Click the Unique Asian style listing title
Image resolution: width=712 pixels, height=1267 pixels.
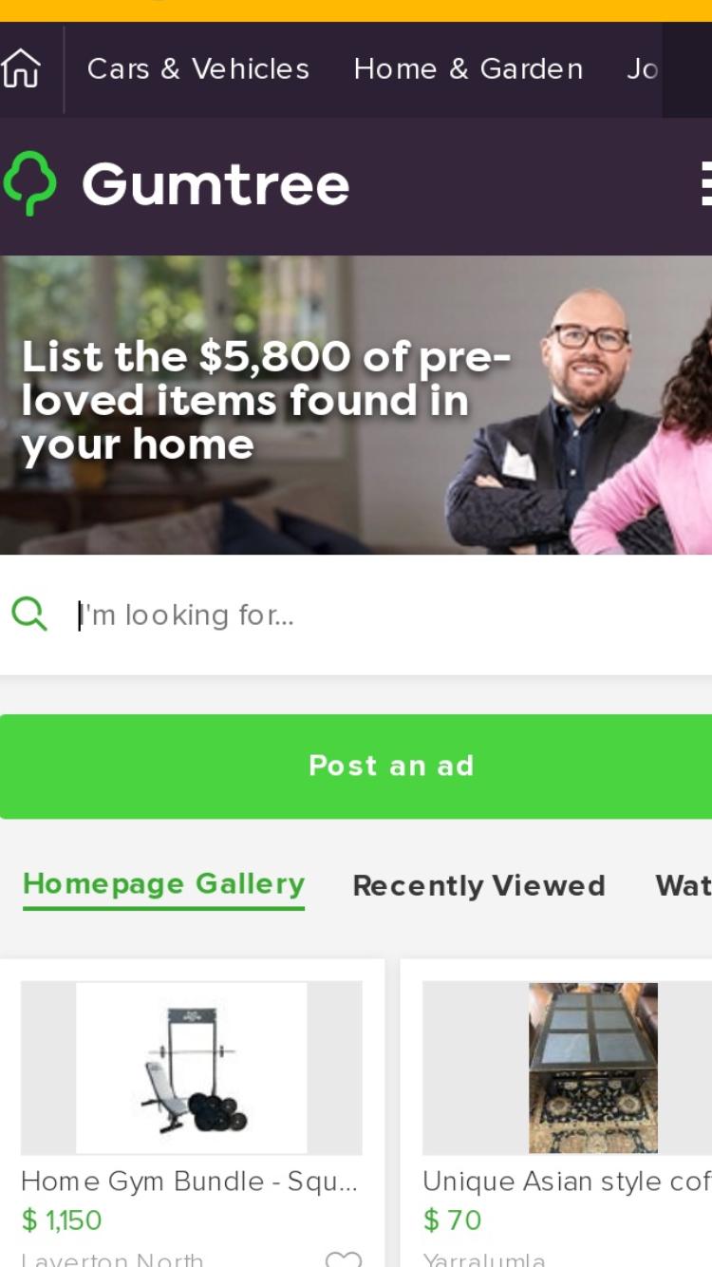(568, 1182)
